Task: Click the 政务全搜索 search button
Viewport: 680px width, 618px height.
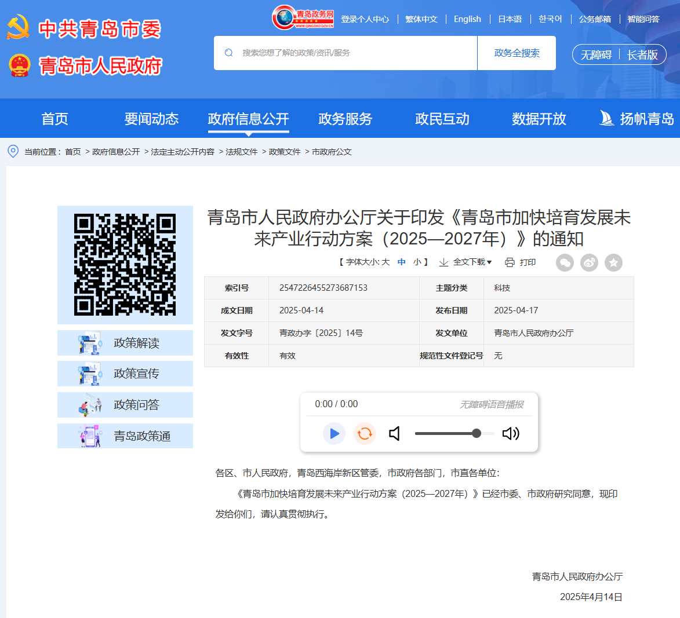Action: pos(517,53)
